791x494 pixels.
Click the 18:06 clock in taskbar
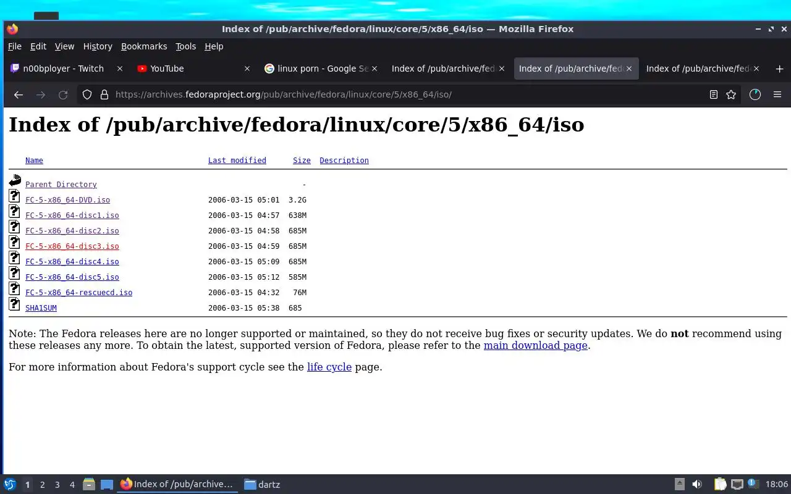[777, 484]
